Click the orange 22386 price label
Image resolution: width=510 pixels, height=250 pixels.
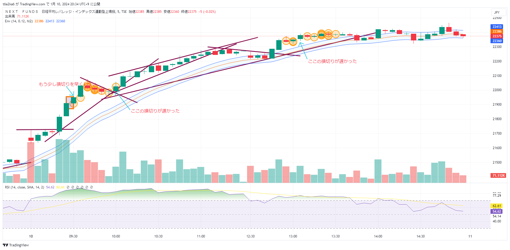pyautogui.click(x=497, y=31)
